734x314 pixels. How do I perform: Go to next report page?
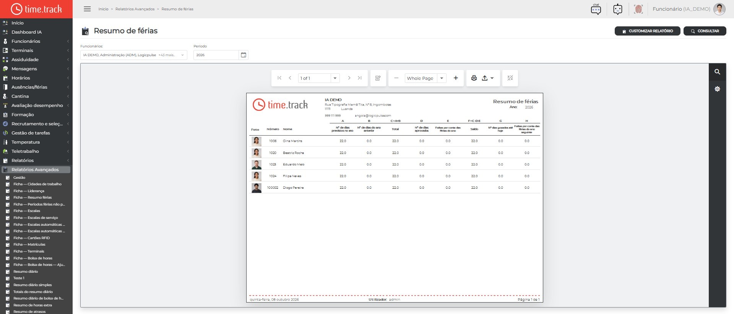(349, 78)
